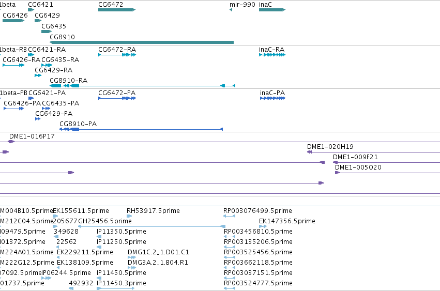The width and height of the screenshot is (440, 291).
Task: Open the DME1-020H19 BAC label
Action: pyautogui.click(x=330, y=147)
